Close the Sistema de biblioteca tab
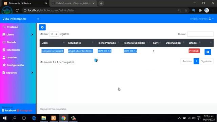 [46, 3]
